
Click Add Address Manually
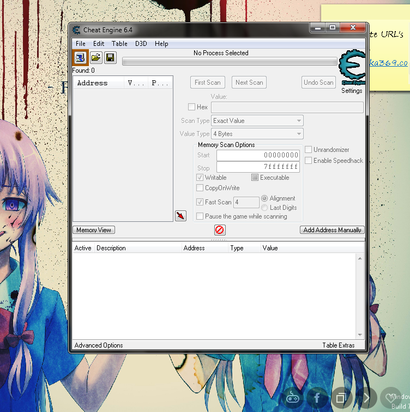[332, 230]
